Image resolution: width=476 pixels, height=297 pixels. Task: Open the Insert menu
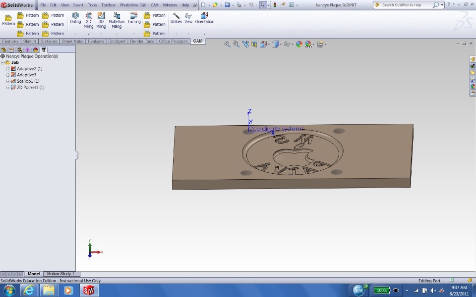(x=78, y=5)
